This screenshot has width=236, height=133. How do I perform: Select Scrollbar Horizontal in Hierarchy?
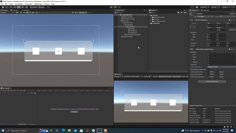click(x=133, y=34)
